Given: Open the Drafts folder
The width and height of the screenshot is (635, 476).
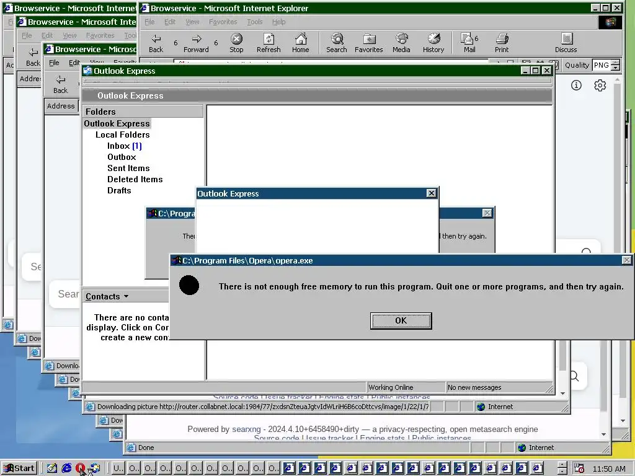Looking at the screenshot, I should [x=119, y=190].
